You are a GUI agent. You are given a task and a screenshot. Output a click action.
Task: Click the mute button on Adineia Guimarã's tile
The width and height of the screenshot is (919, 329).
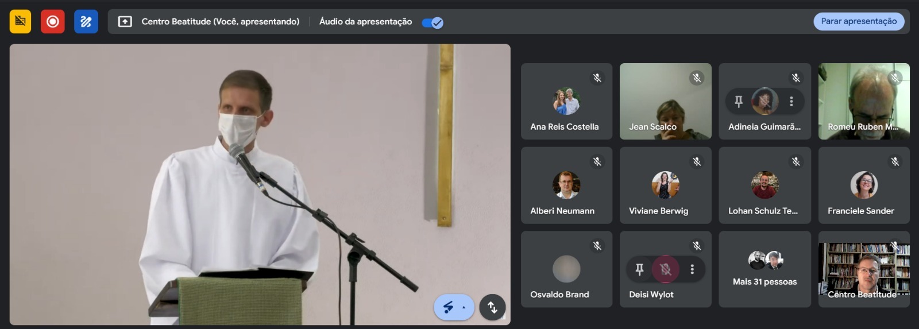point(764,102)
